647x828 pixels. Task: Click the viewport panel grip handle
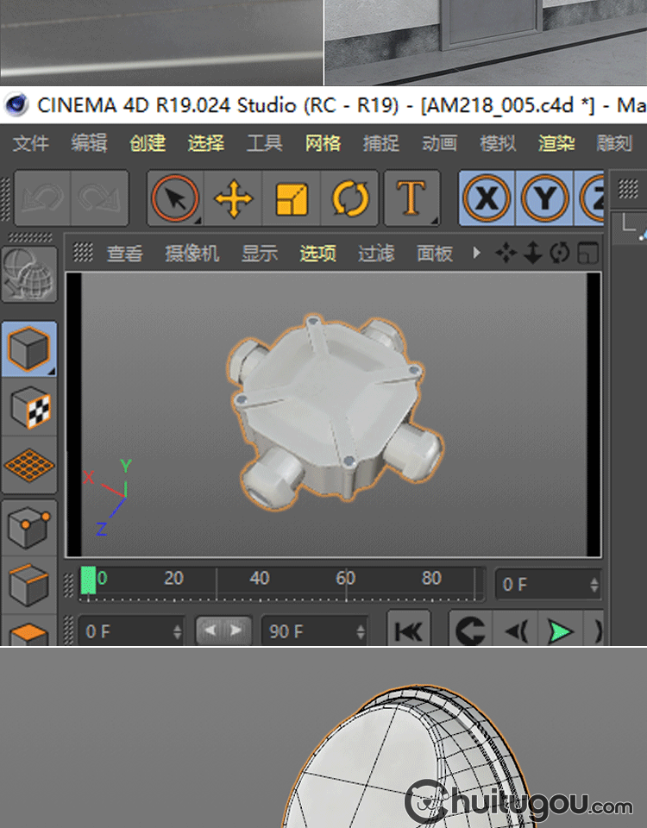pos(83,253)
